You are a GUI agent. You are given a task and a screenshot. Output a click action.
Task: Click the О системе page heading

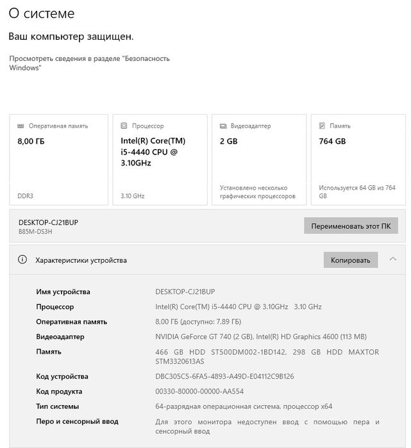42,13
